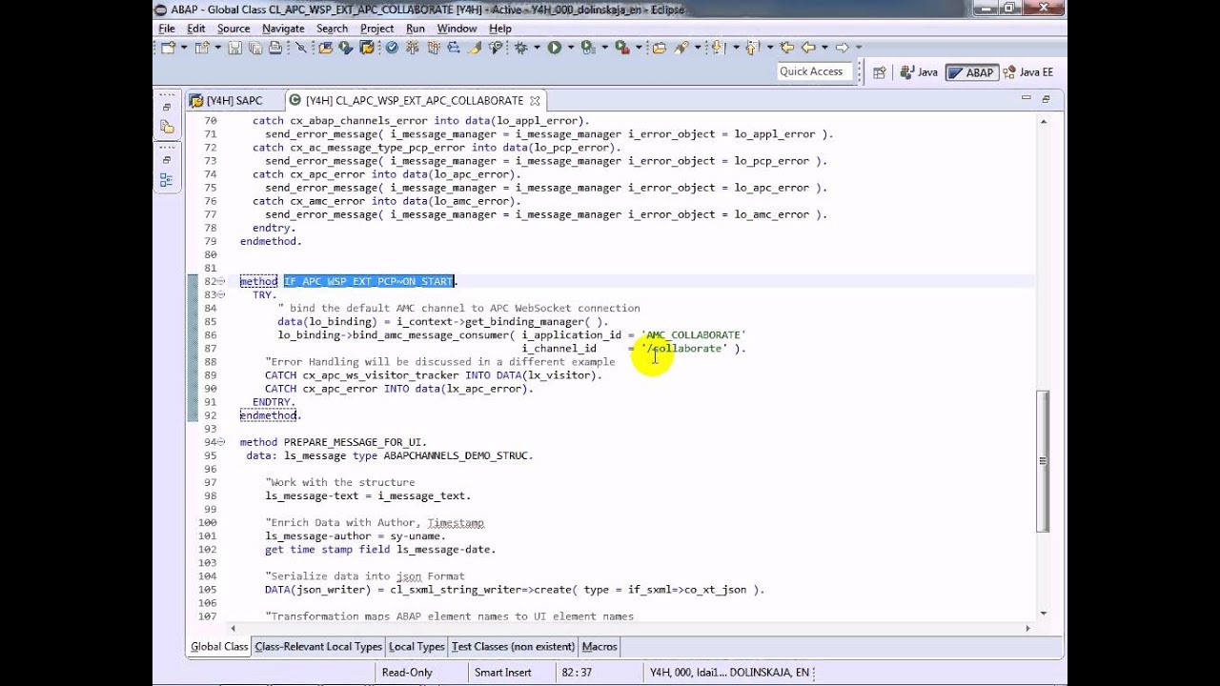Collapse the PREPARE_MESSAGE_FOR_UI fold at line 94

point(222,443)
